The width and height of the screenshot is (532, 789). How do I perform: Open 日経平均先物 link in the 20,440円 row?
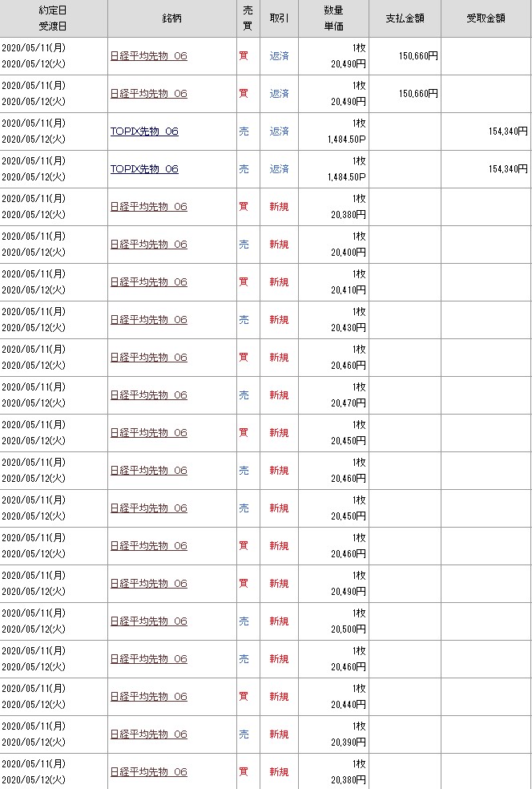click(148, 697)
